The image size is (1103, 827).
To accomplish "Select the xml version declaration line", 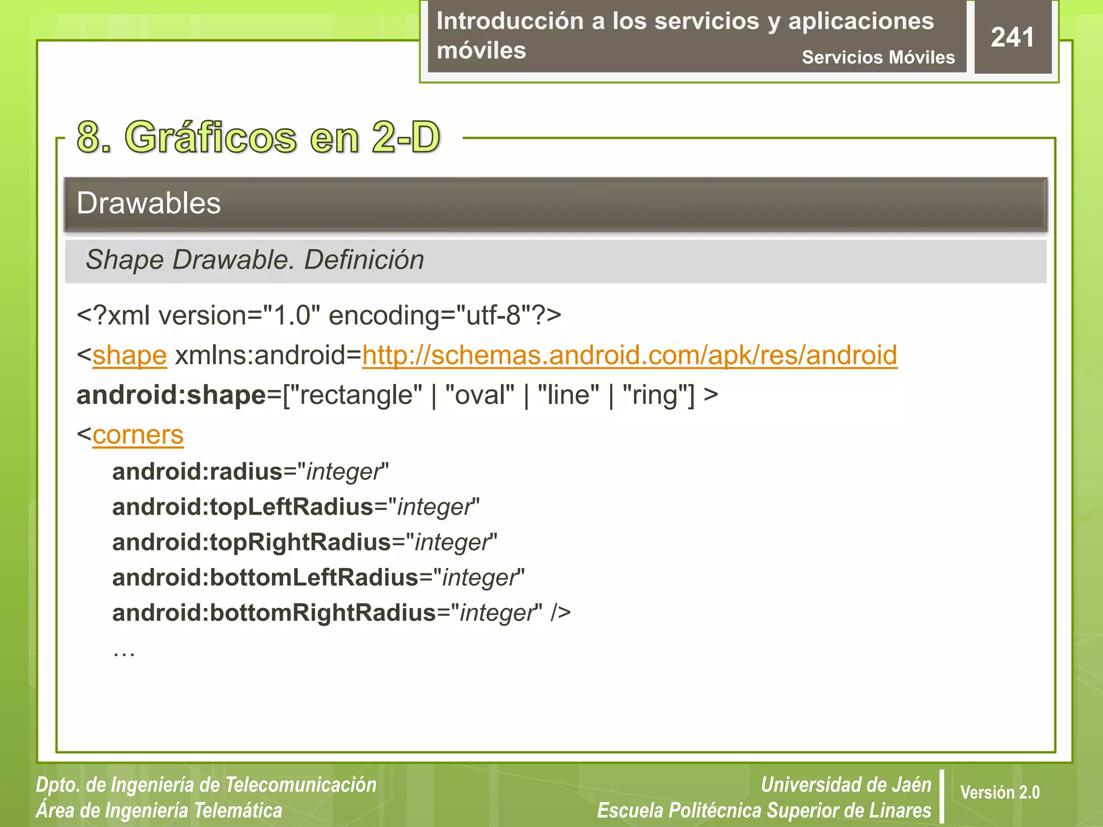I will tap(319, 316).
